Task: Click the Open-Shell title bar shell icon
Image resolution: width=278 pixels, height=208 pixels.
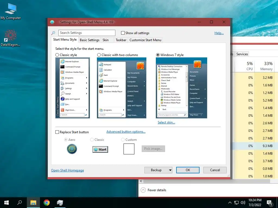Action: 52,22
